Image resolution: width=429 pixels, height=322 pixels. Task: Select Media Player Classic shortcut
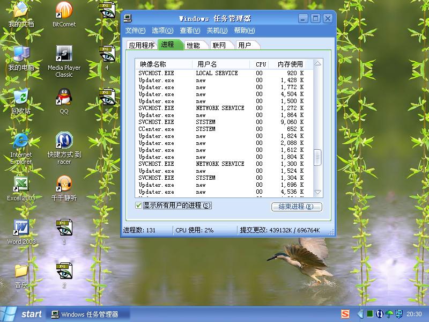coord(64,61)
